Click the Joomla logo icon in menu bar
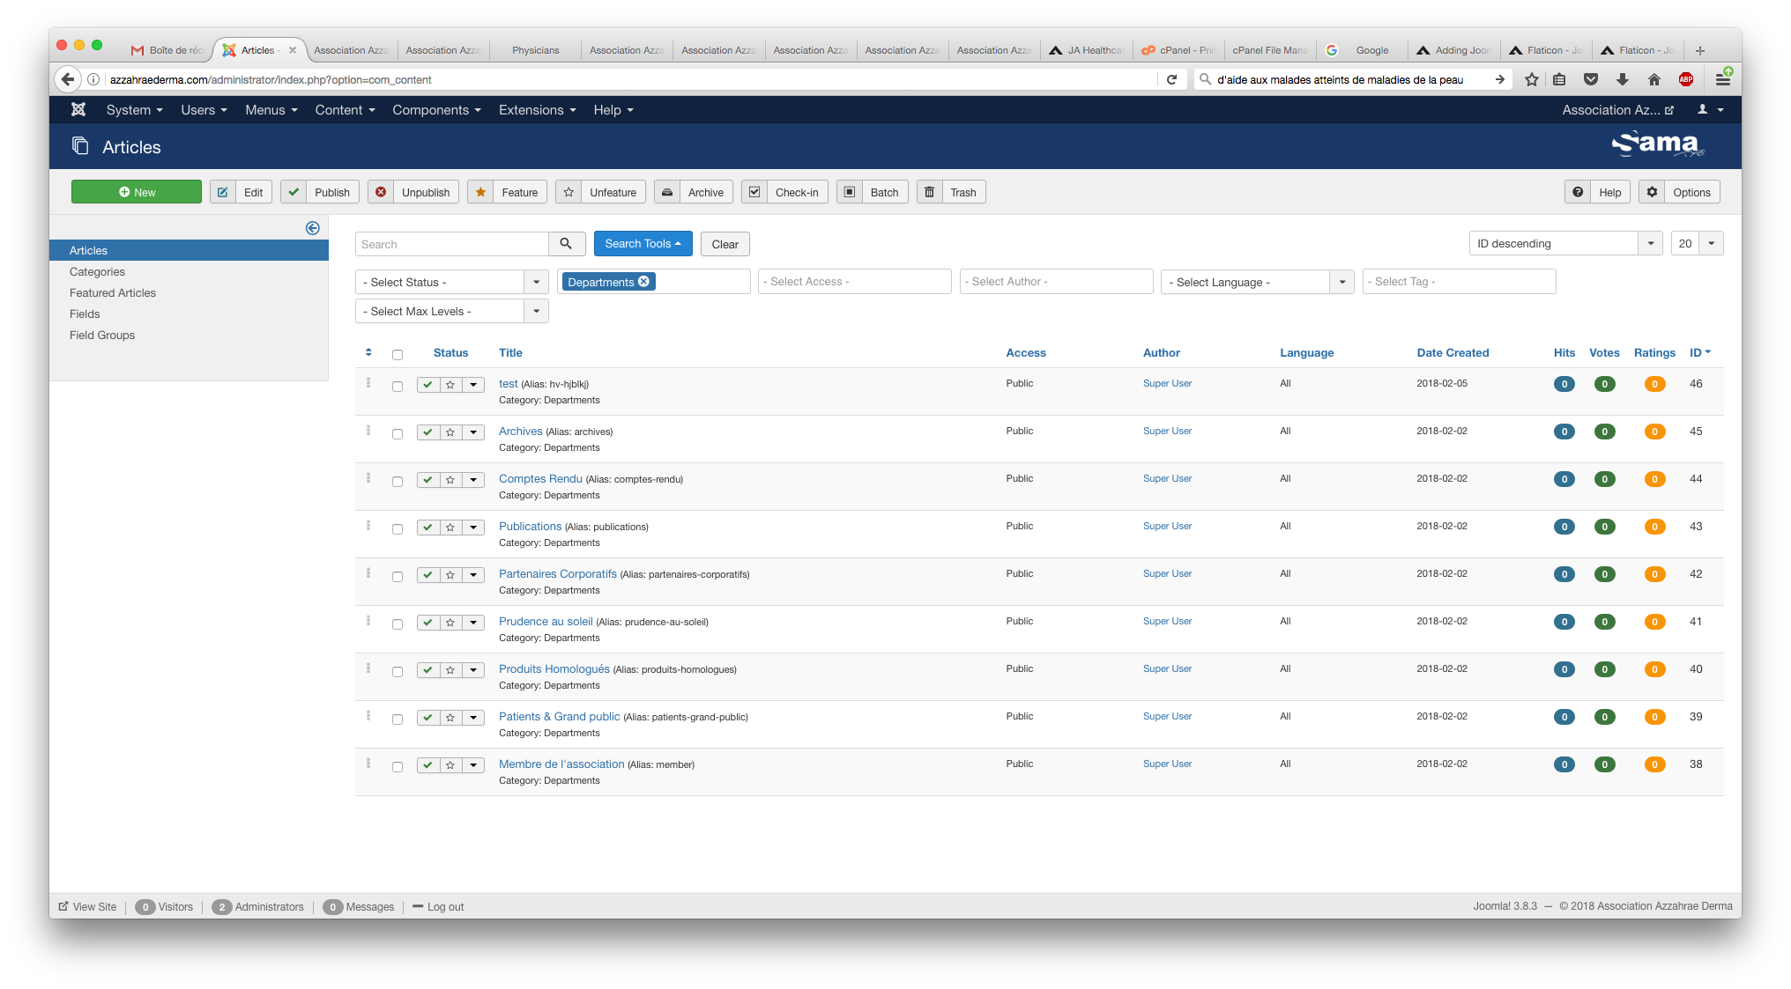 [78, 109]
